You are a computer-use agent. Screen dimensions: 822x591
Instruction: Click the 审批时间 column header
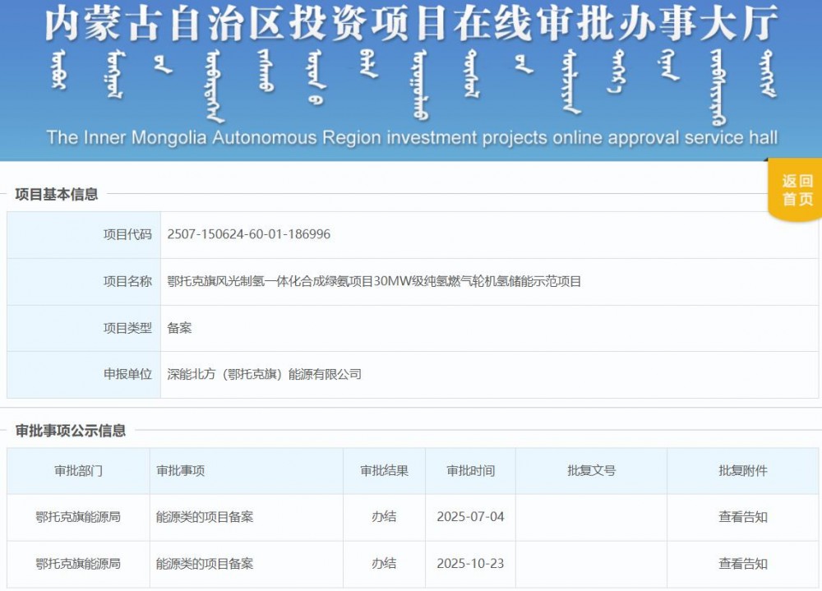click(x=470, y=470)
